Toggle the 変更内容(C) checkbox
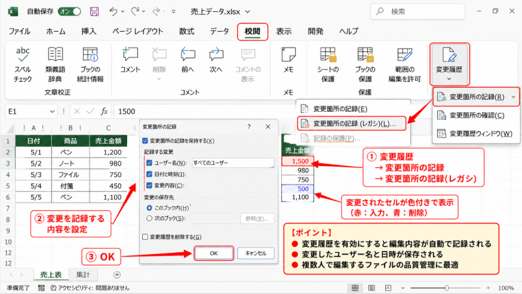 click(149, 185)
